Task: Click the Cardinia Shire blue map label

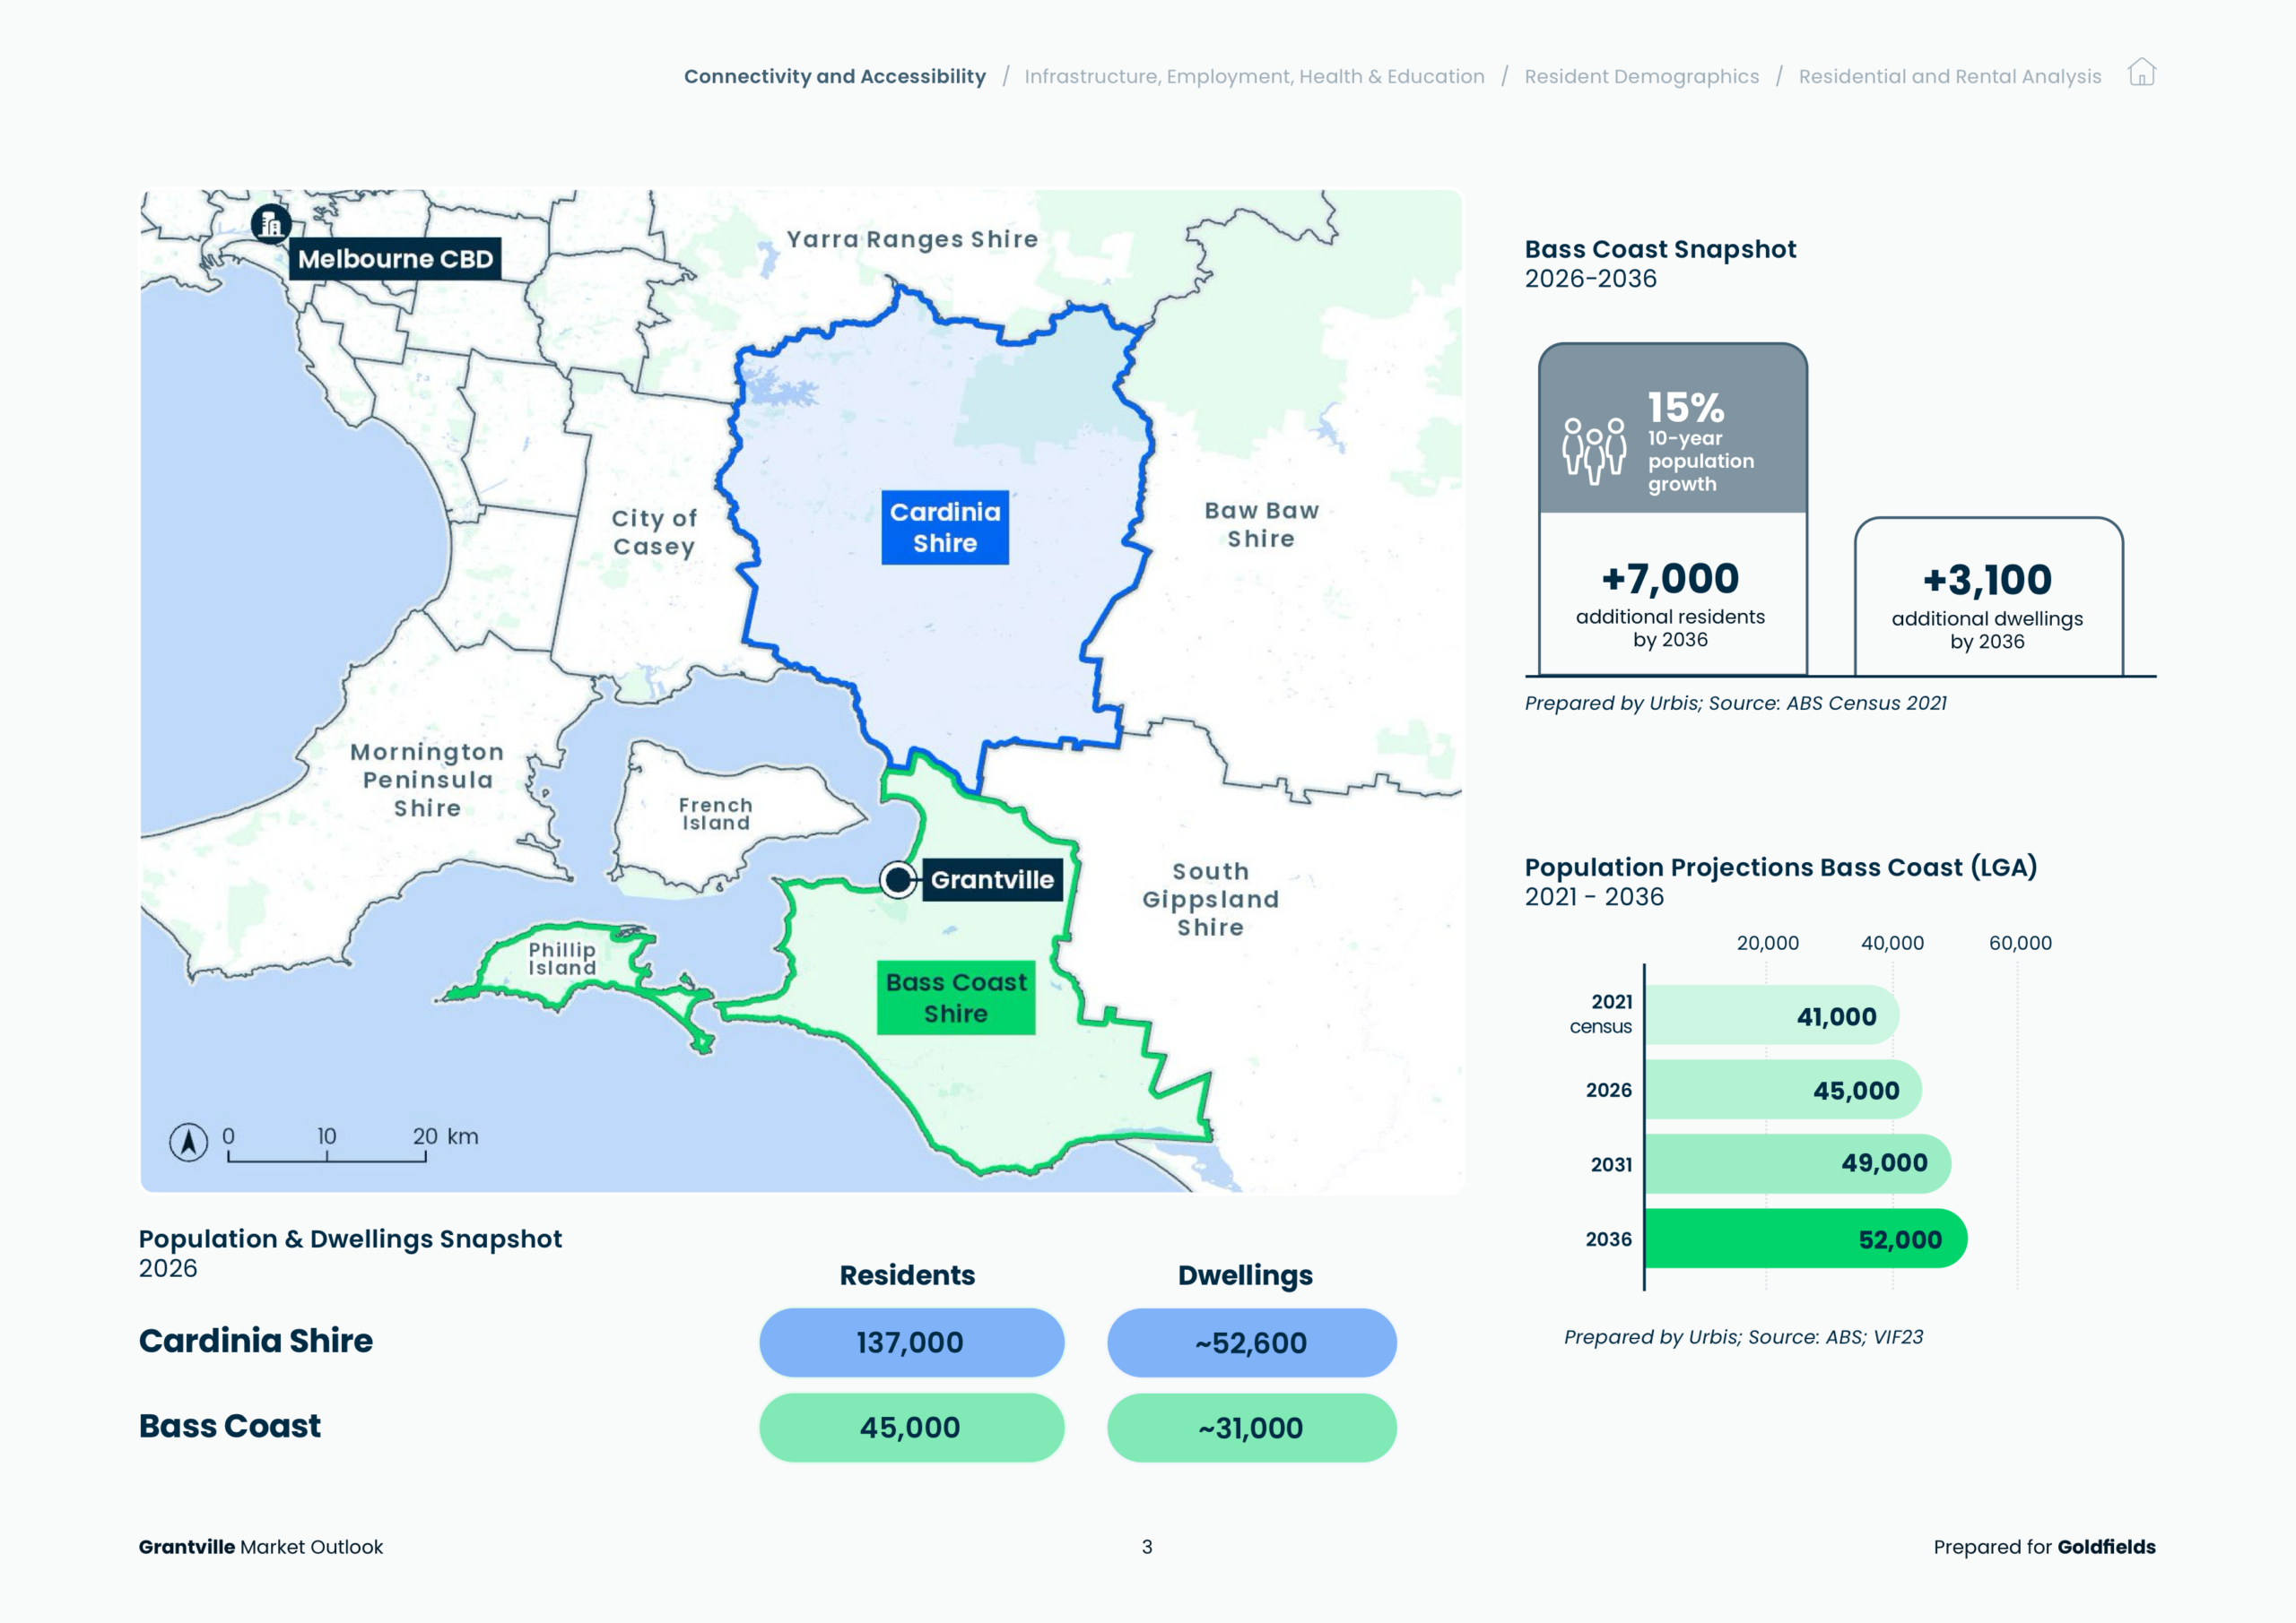Action: (x=945, y=527)
